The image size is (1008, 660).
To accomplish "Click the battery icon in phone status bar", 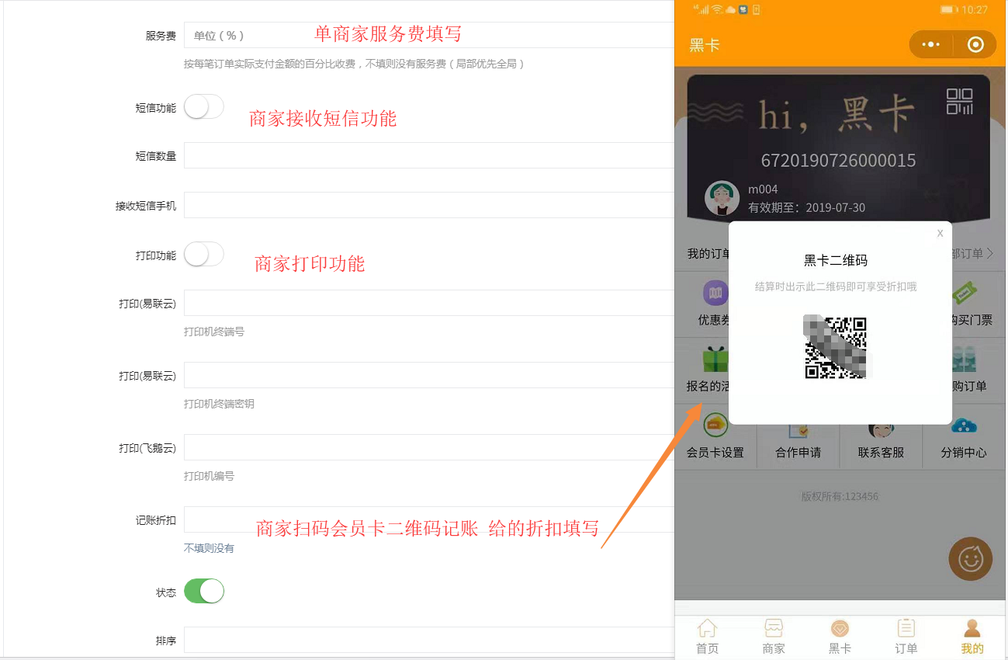I will pos(948,10).
